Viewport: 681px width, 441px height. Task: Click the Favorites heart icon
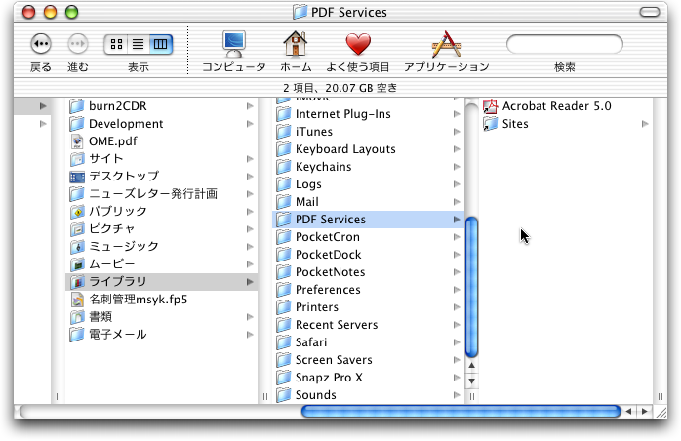click(x=358, y=44)
